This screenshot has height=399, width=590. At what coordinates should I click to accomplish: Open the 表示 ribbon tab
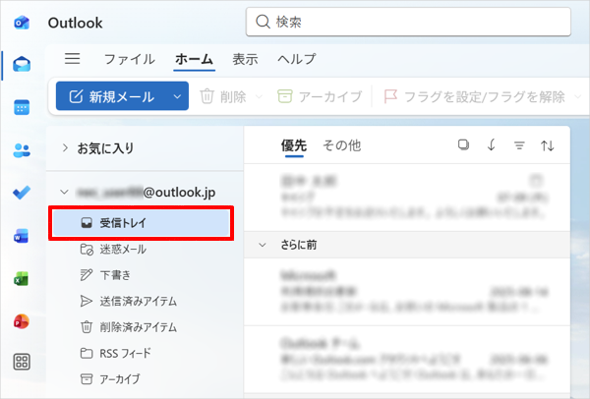[245, 59]
